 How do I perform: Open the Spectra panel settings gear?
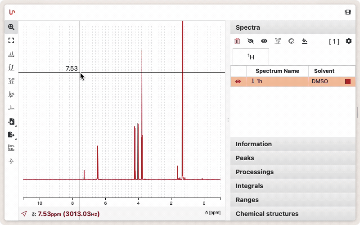(349, 41)
